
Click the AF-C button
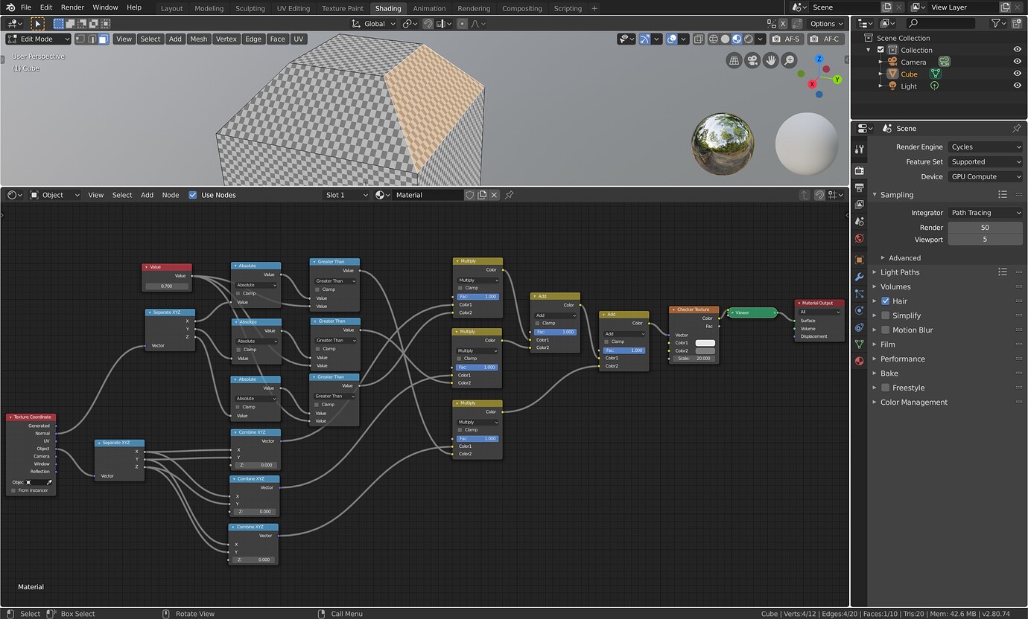coord(826,39)
